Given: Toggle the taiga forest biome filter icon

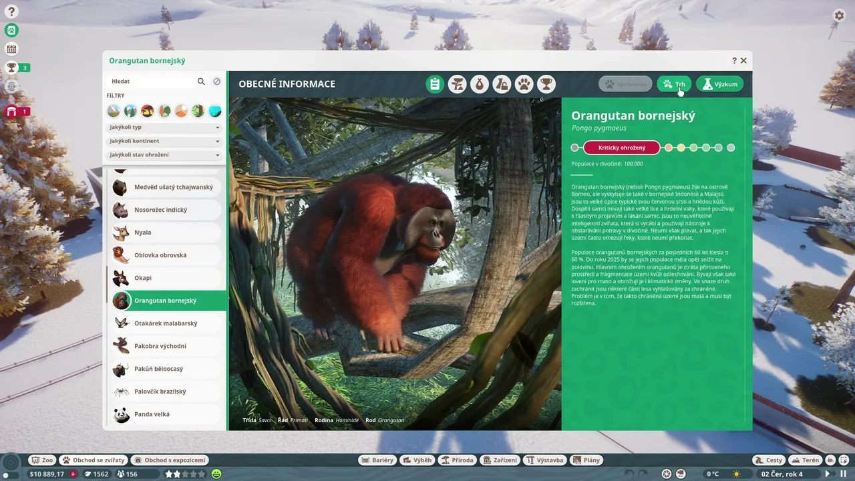Looking at the screenshot, I should tap(164, 111).
